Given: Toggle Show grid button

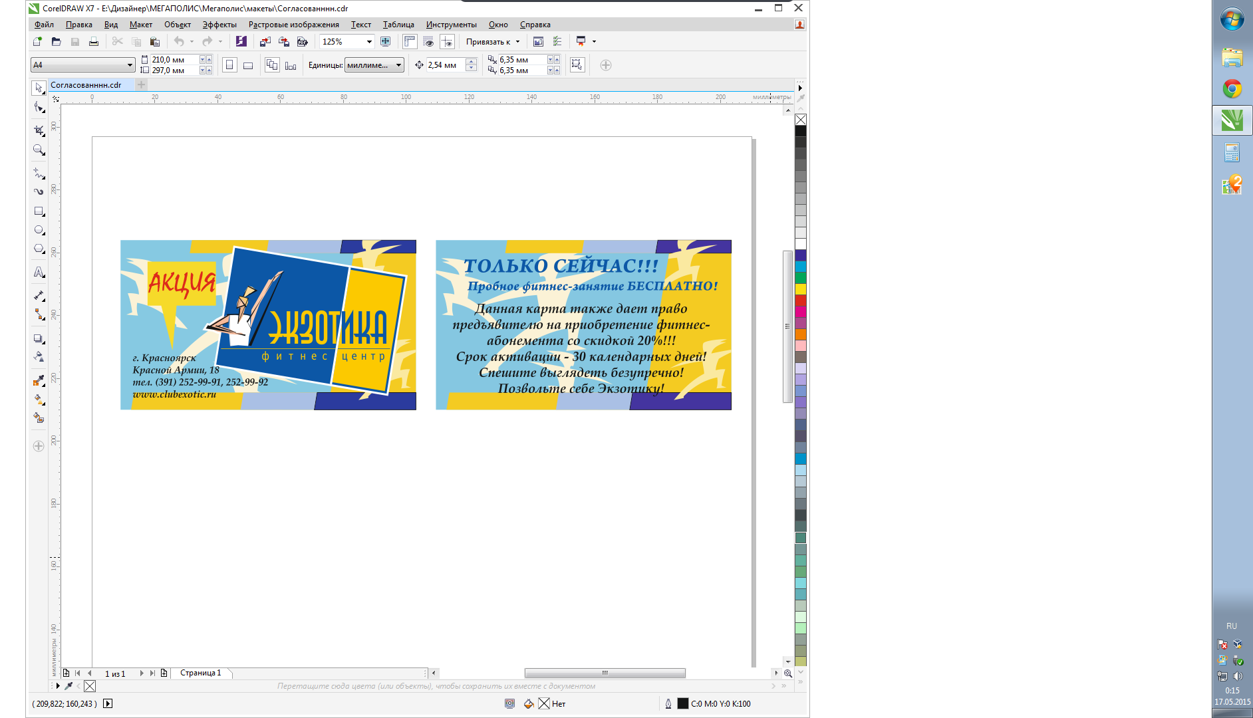Looking at the screenshot, I should (428, 41).
